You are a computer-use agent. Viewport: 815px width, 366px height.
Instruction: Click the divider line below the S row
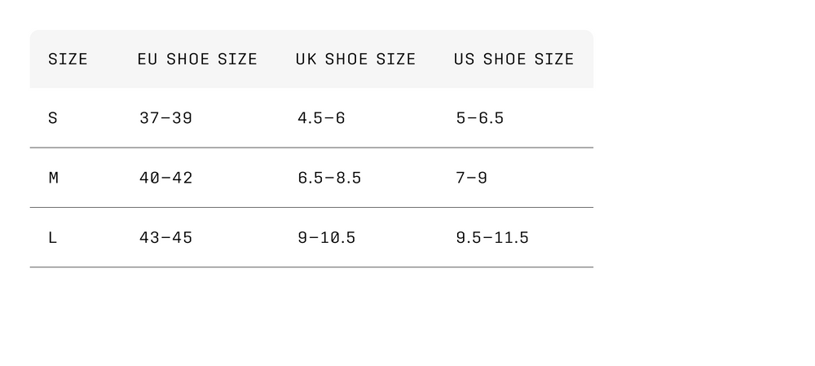(311, 148)
